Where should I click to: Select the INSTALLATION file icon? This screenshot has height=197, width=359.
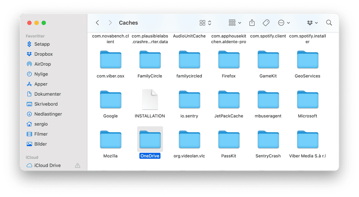tap(150, 100)
